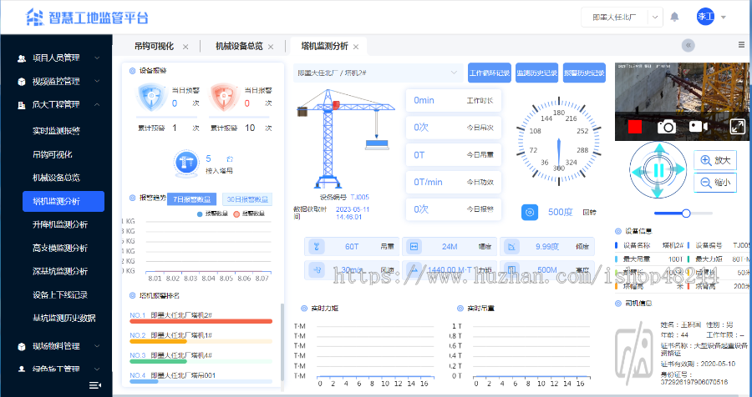The height and width of the screenshot is (397, 752).
Task: Click the 9.99度 倾度 icon
Action: pos(511,247)
